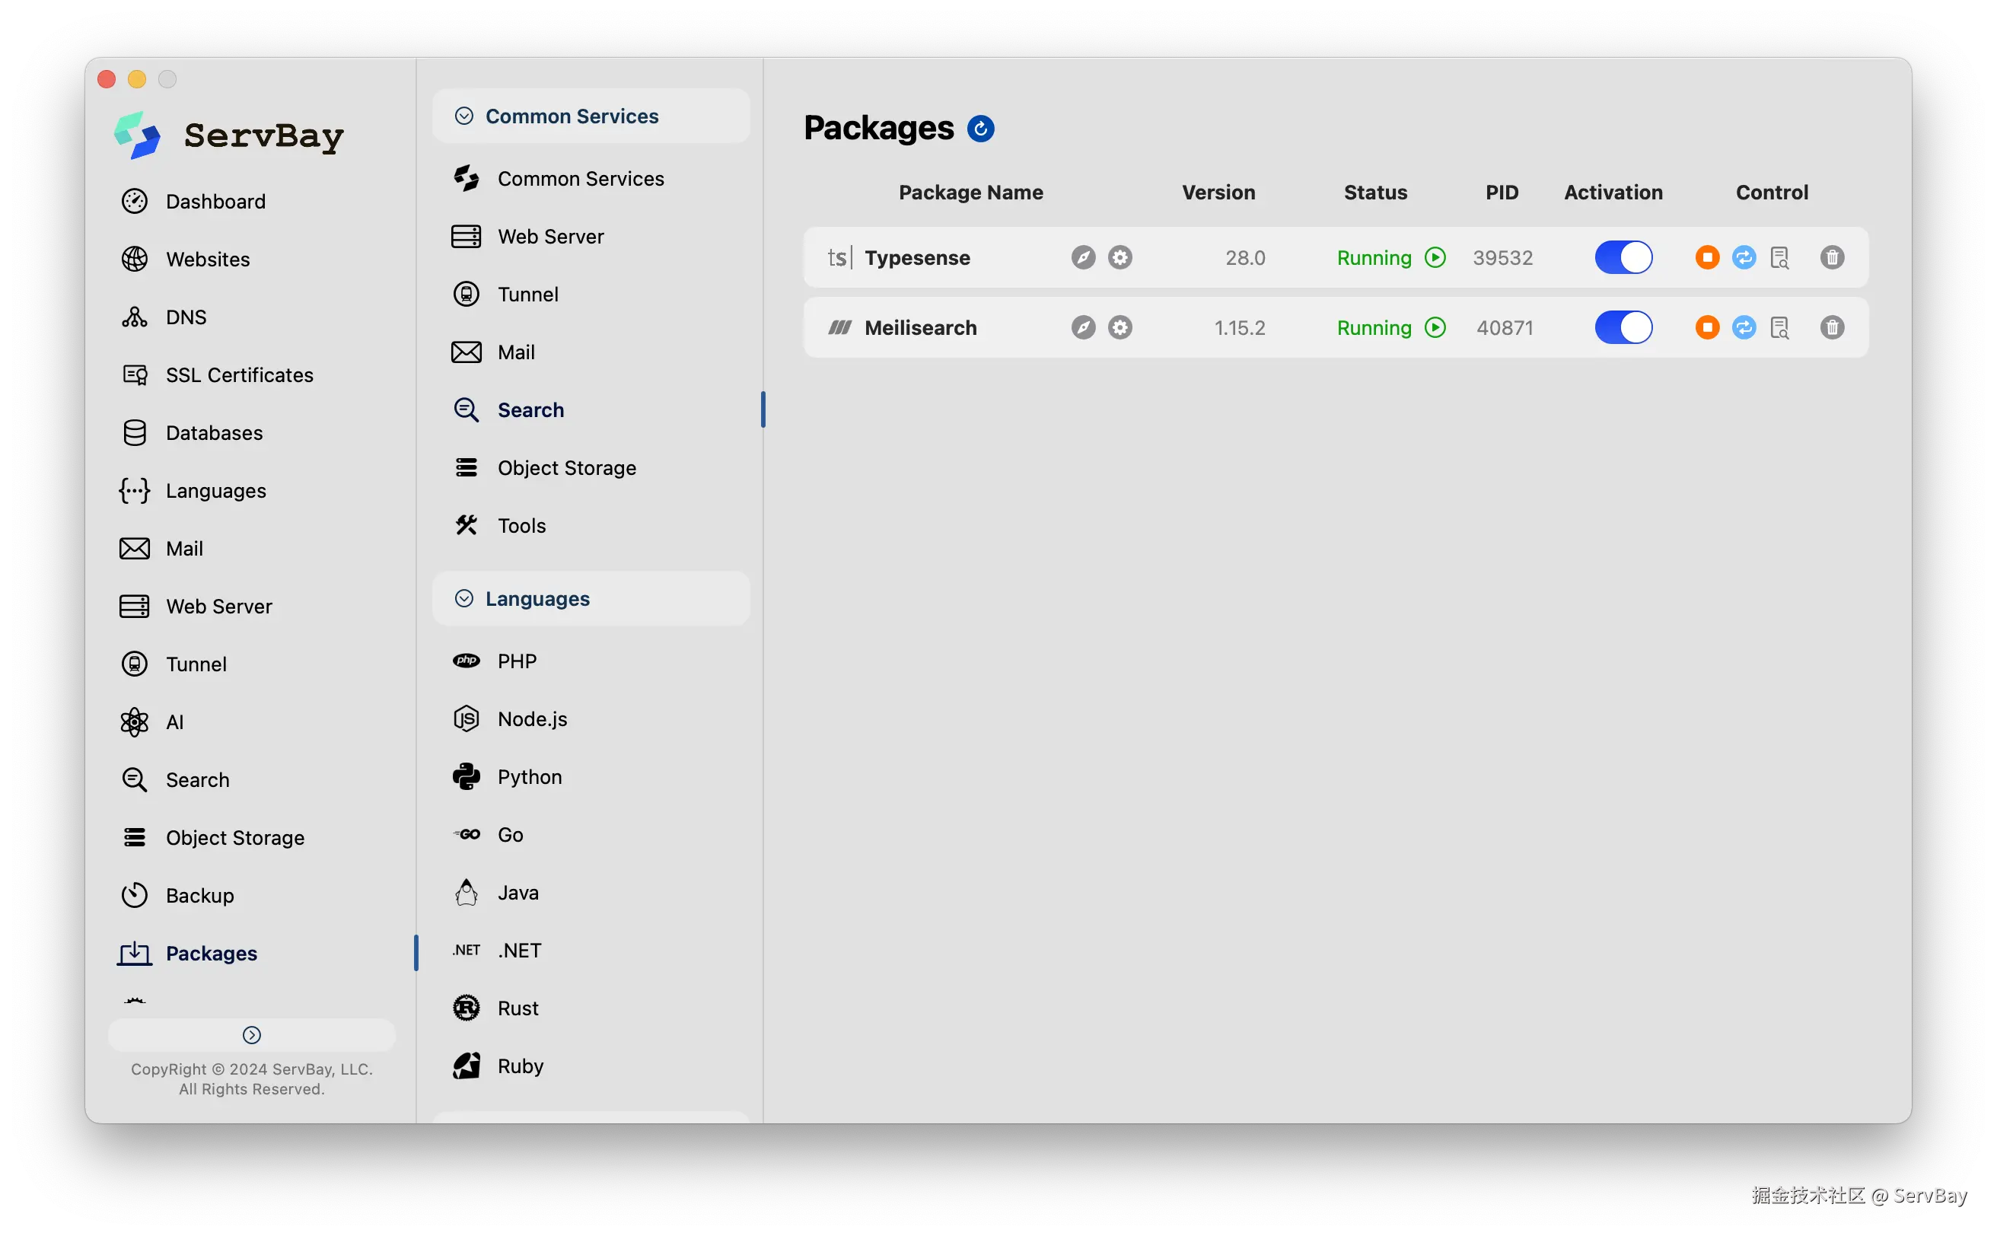
Task: Expand the left sidebar bottom chevron
Action: [252, 1035]
